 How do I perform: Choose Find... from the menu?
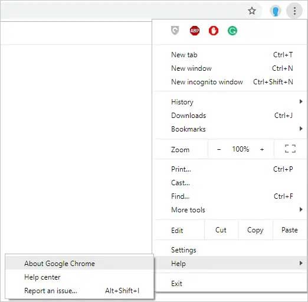230,196
